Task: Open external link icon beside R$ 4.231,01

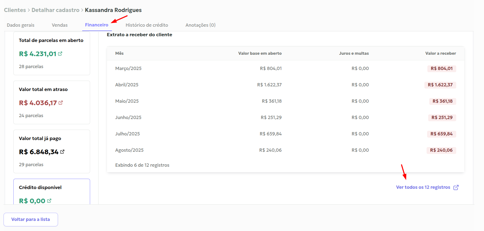Action: [x=60, y=54]
